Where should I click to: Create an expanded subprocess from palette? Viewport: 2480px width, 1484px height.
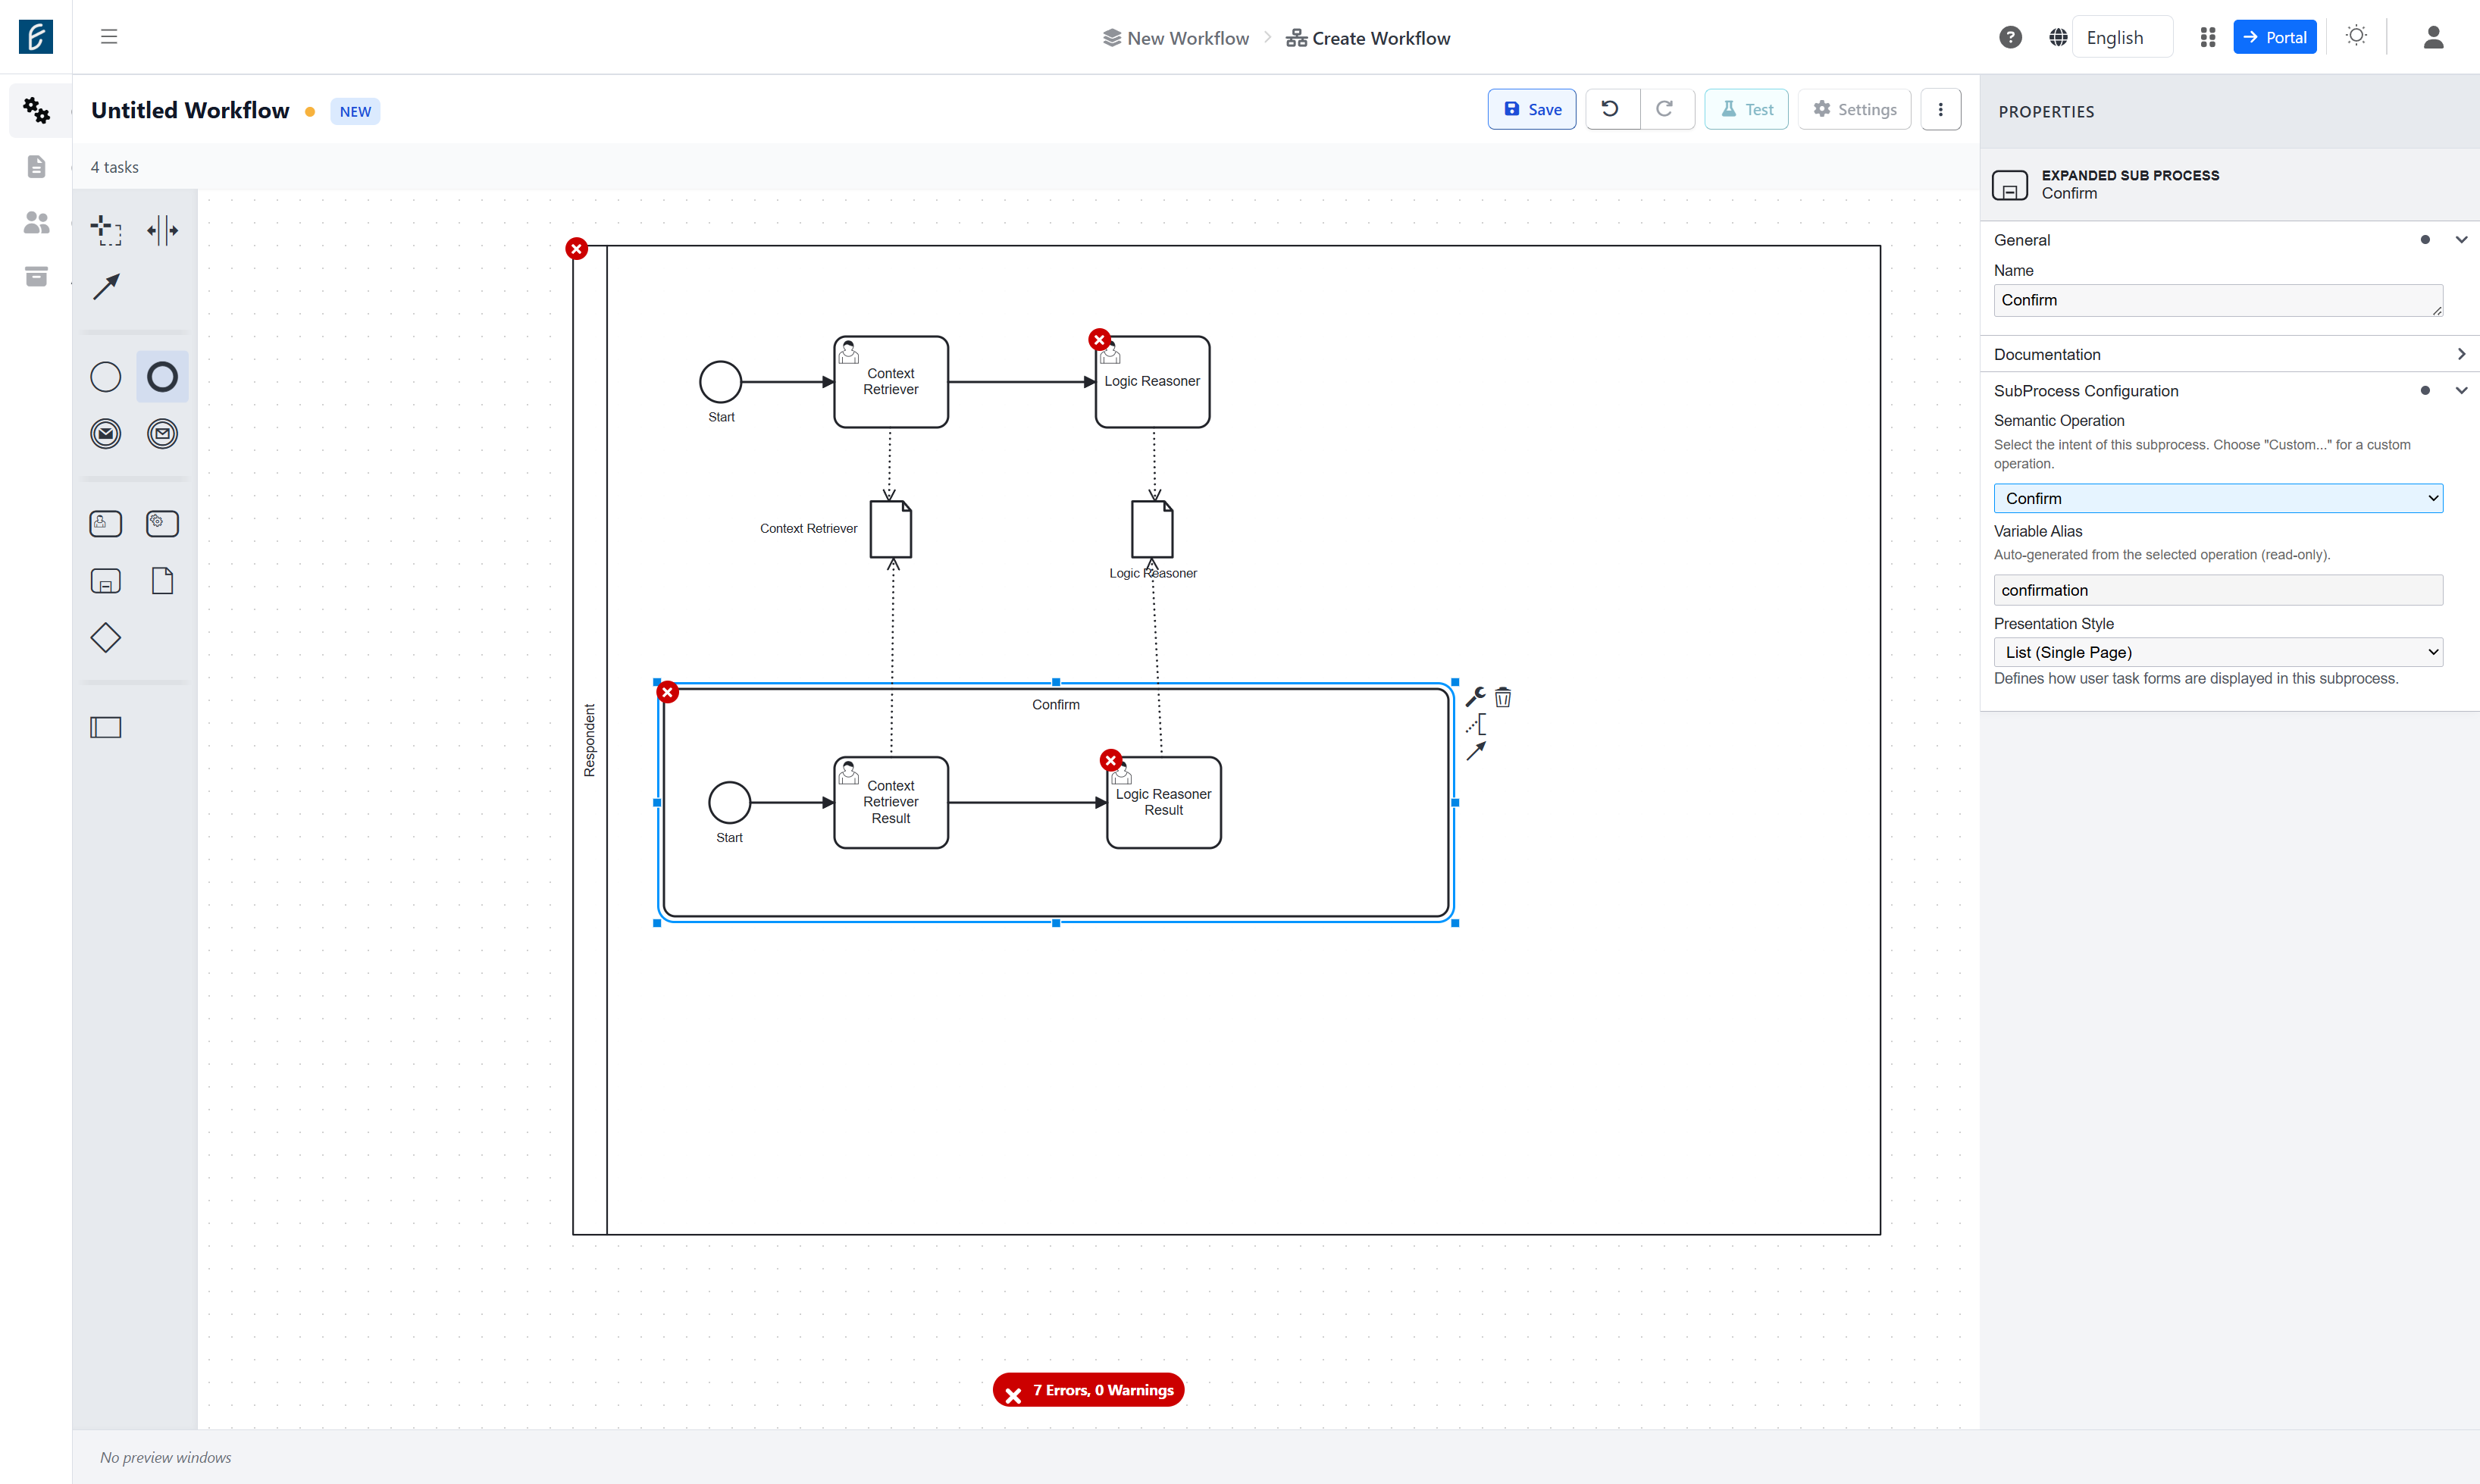point(105,581)
